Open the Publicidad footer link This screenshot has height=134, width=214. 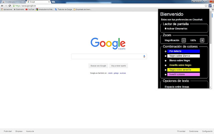[x=8, y=131]
